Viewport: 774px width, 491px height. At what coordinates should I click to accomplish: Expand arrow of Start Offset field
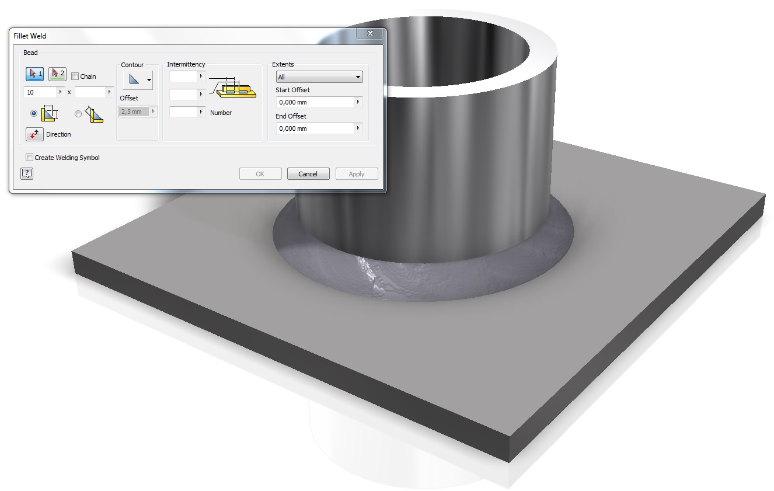pos(359,102)
